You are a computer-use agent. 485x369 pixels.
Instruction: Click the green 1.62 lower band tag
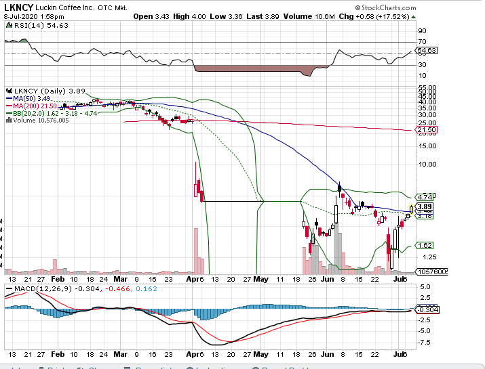click(x=425, y=246)
